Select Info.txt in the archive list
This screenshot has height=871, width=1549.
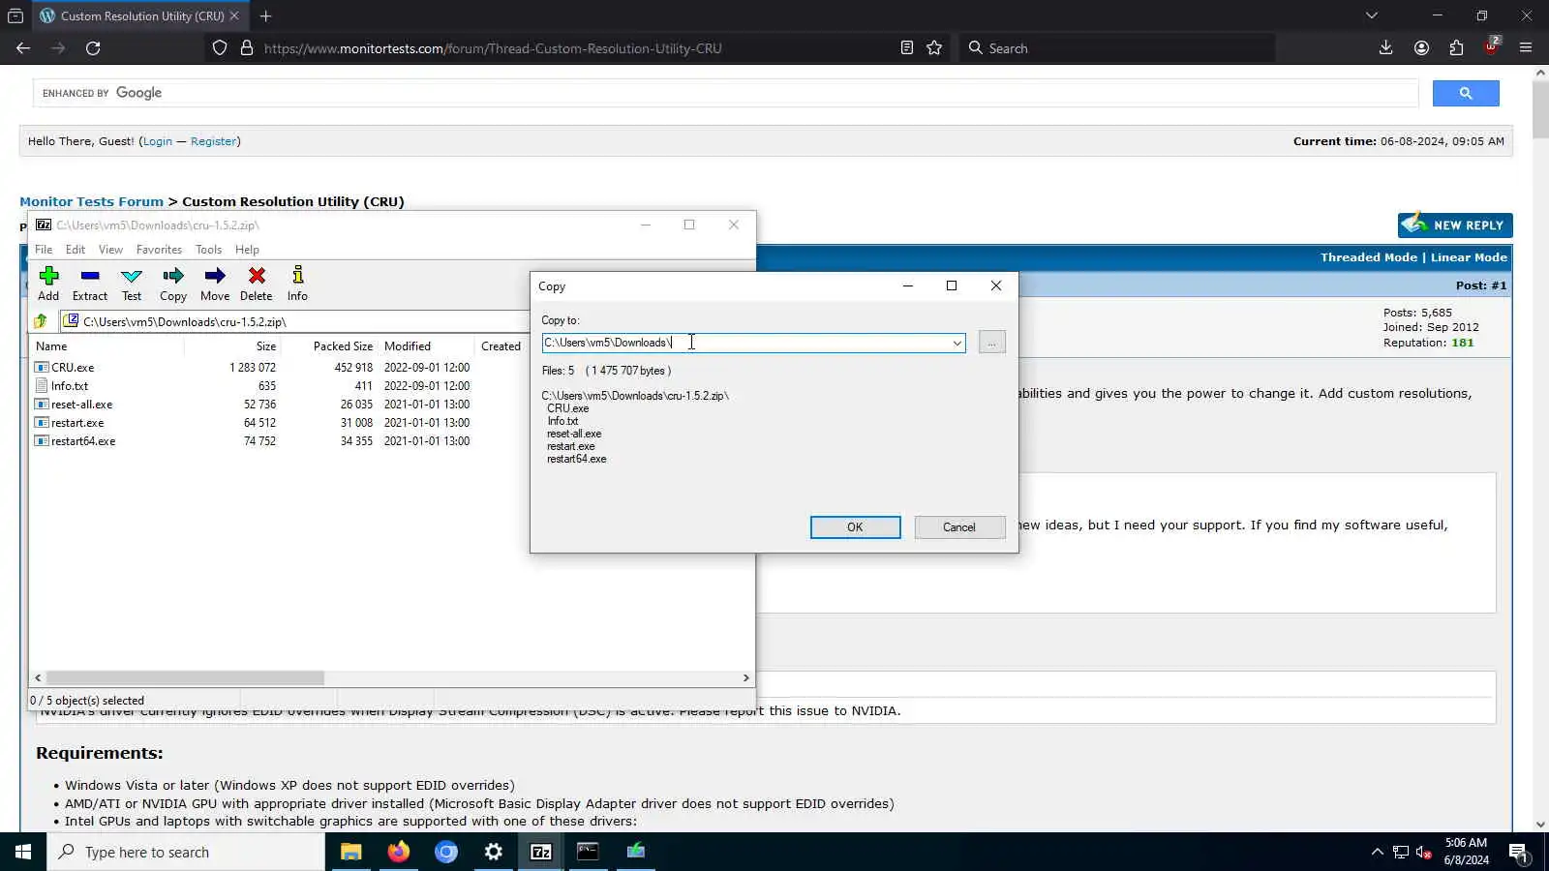point(70,386)
